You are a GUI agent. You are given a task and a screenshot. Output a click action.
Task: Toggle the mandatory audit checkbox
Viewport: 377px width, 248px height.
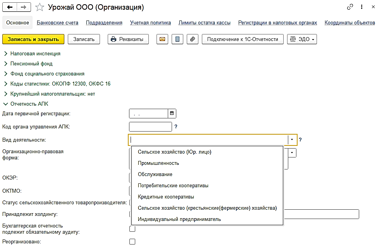tap(133, 229)
